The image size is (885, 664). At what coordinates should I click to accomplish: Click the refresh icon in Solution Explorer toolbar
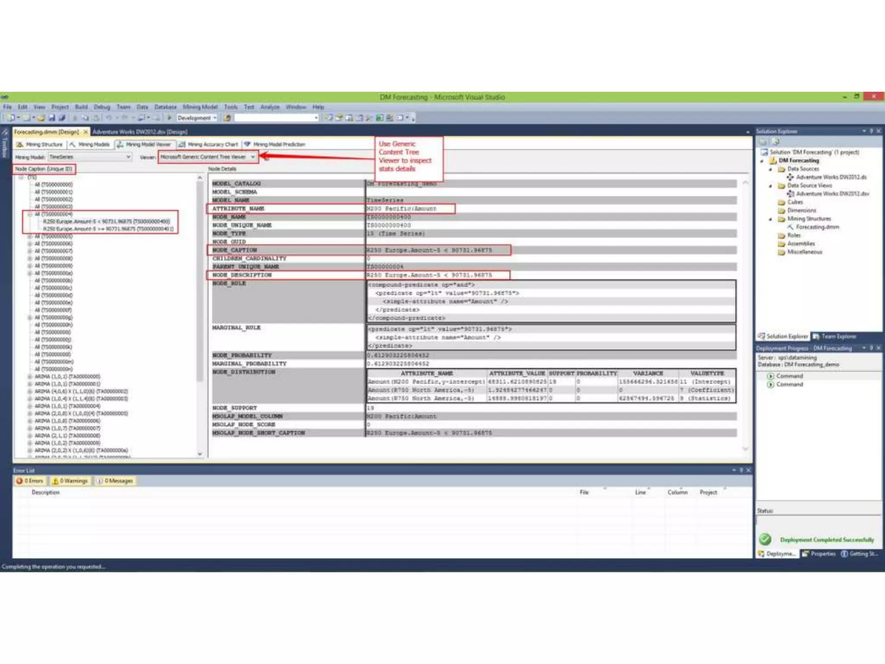pos(775,141)
